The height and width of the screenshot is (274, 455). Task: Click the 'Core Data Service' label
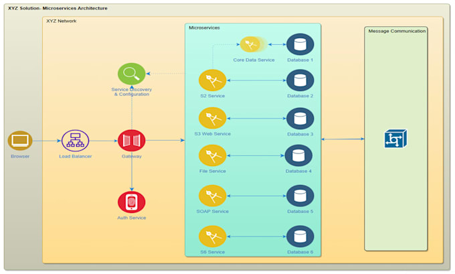[254, 60]
